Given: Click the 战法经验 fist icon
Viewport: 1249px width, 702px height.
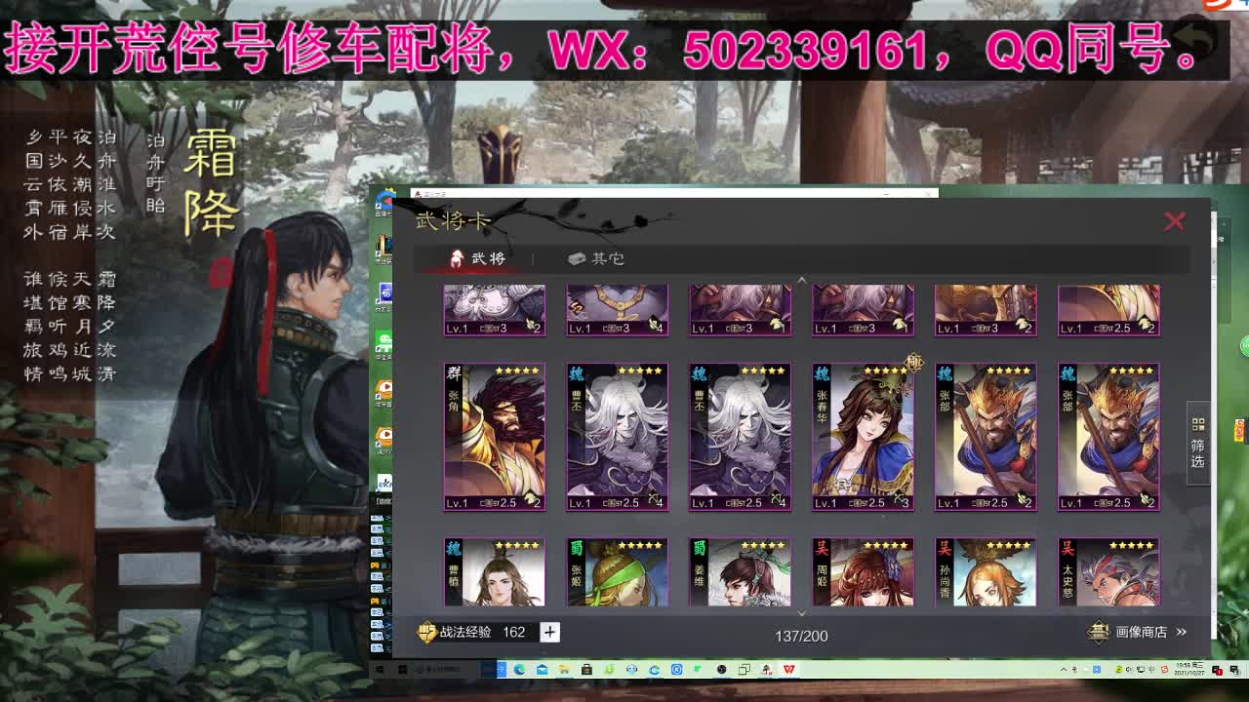Looking at the screenshot, I should (x=426, y=632).
